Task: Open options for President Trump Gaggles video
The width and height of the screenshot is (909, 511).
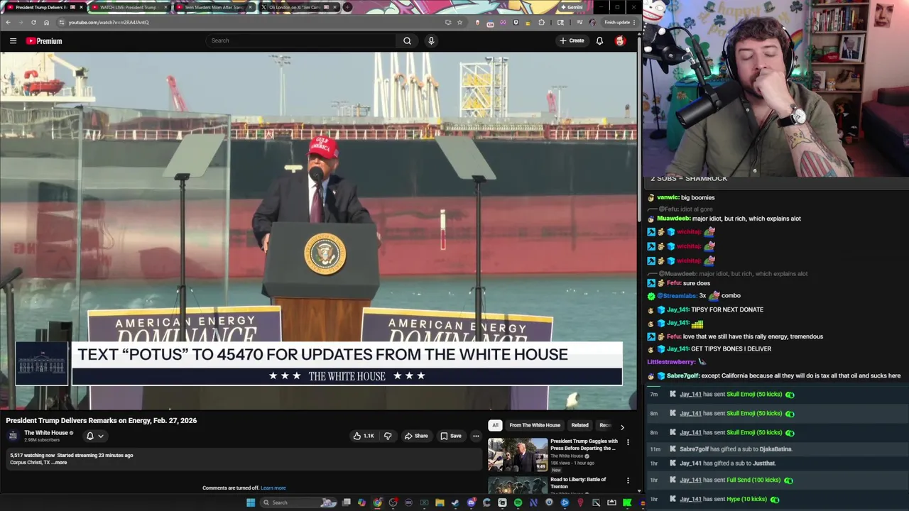Action: click(628, 443)
